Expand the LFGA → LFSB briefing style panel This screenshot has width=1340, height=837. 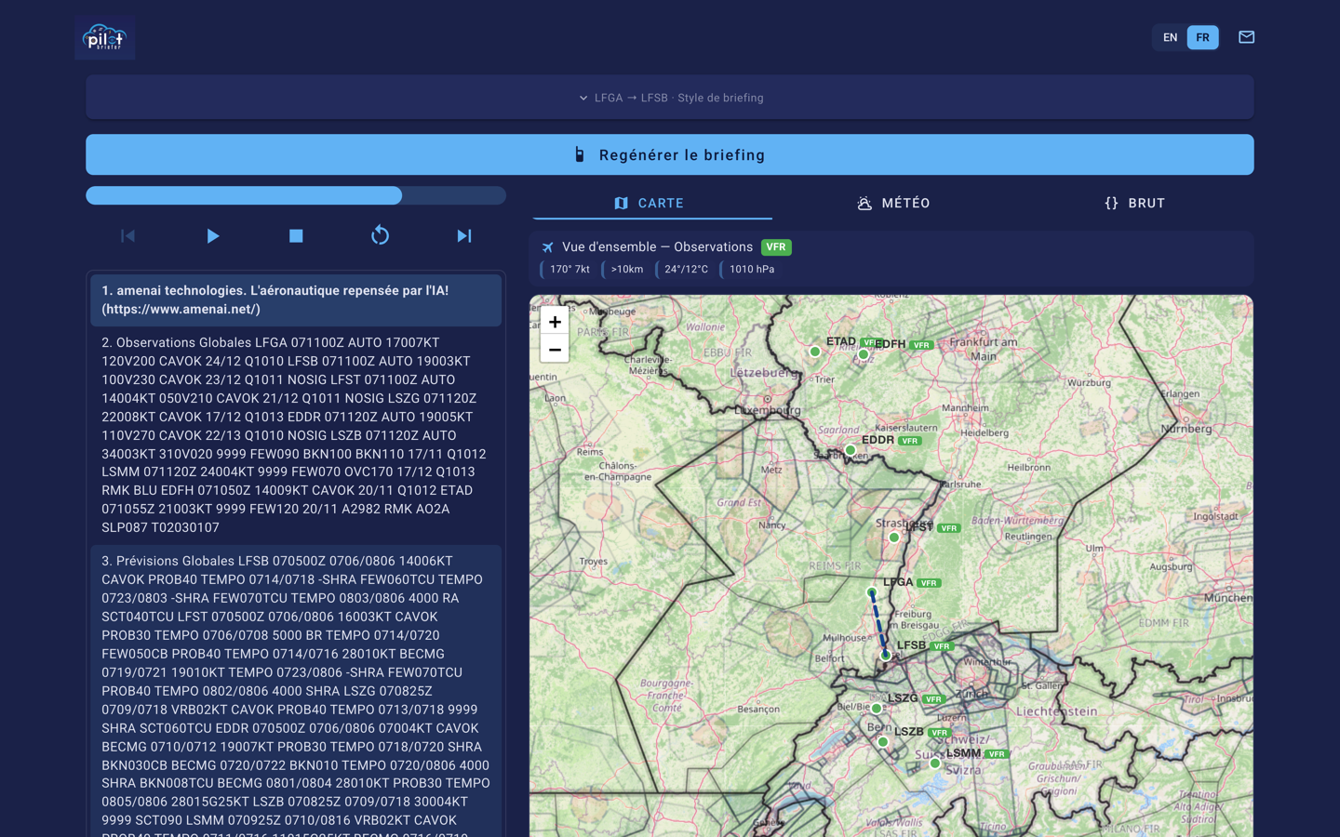tap(670, 98)
